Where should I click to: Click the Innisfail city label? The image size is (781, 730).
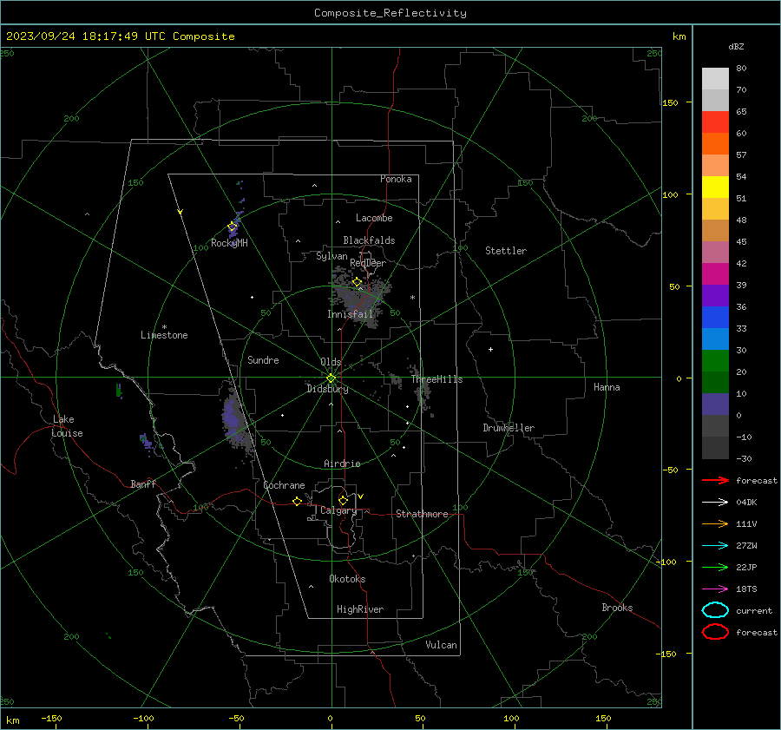[350, 314]
